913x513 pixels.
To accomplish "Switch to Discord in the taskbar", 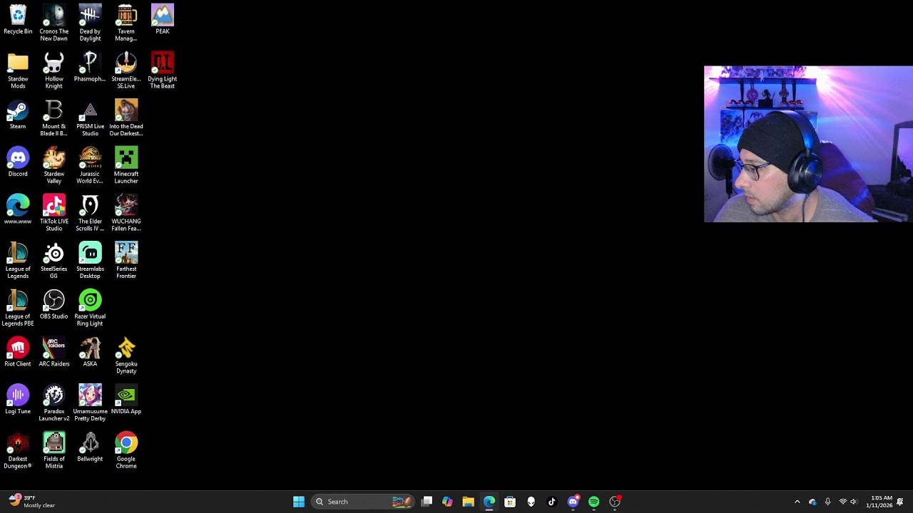I will point(573,502).
